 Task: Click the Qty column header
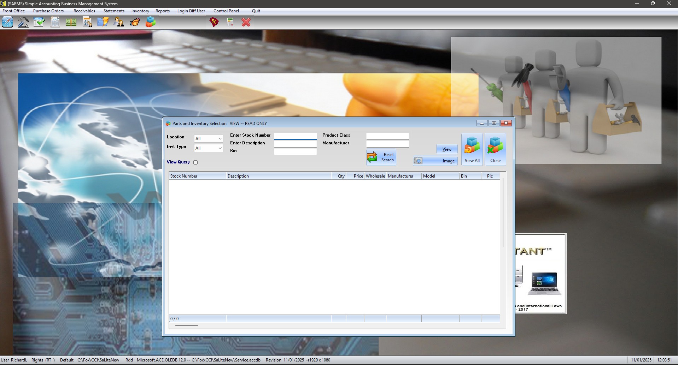(339, 176)
